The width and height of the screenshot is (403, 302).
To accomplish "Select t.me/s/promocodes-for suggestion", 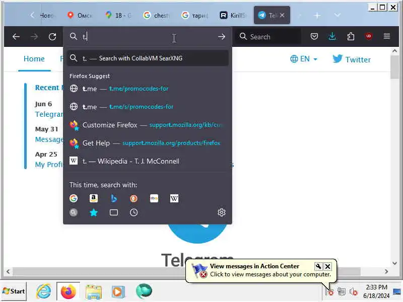I will tap(148, 107).
